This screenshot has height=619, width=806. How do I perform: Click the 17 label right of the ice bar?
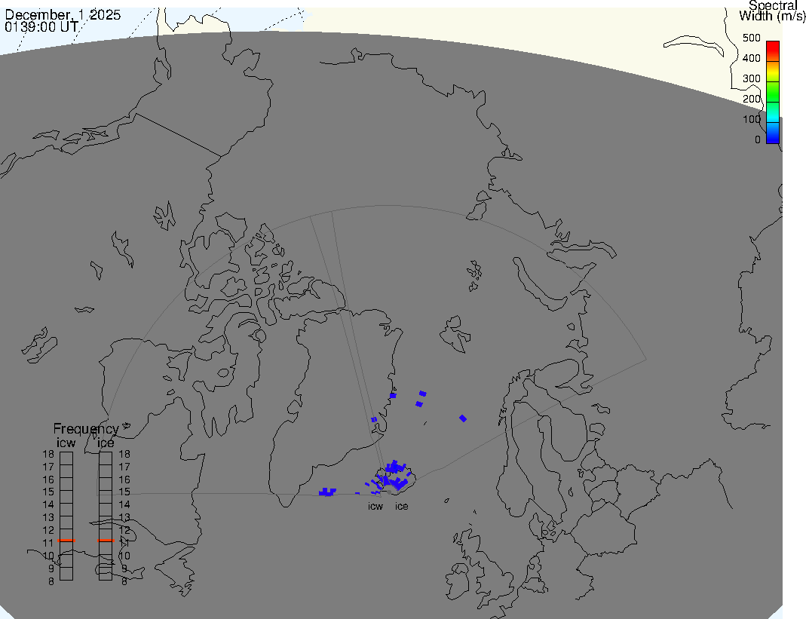pos(124,467)
